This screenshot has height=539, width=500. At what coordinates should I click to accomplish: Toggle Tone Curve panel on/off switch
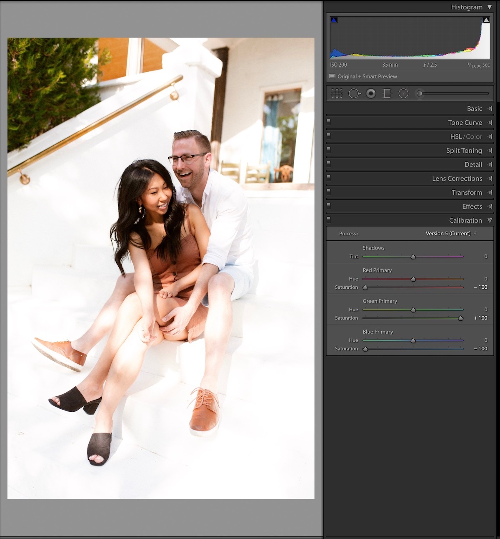point(329,121)
